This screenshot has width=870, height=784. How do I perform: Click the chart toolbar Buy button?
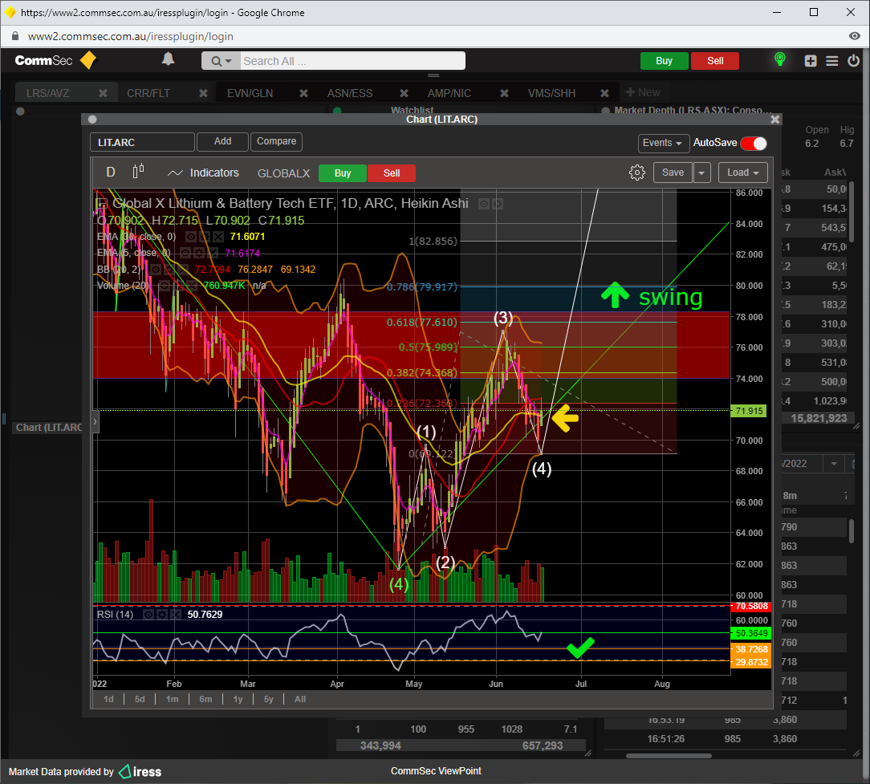(343, 173)
